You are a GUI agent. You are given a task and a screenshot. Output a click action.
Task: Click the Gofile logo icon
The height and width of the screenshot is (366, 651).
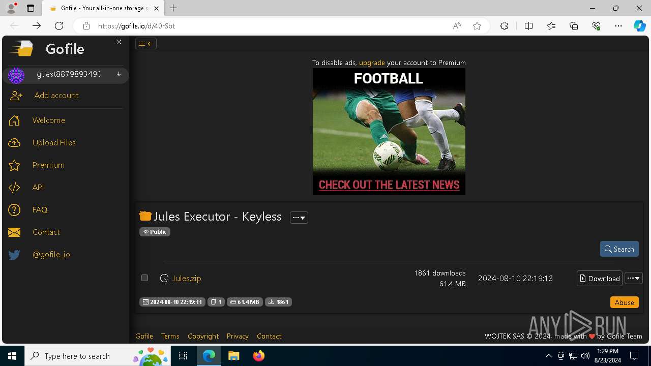tap(21, 49)
